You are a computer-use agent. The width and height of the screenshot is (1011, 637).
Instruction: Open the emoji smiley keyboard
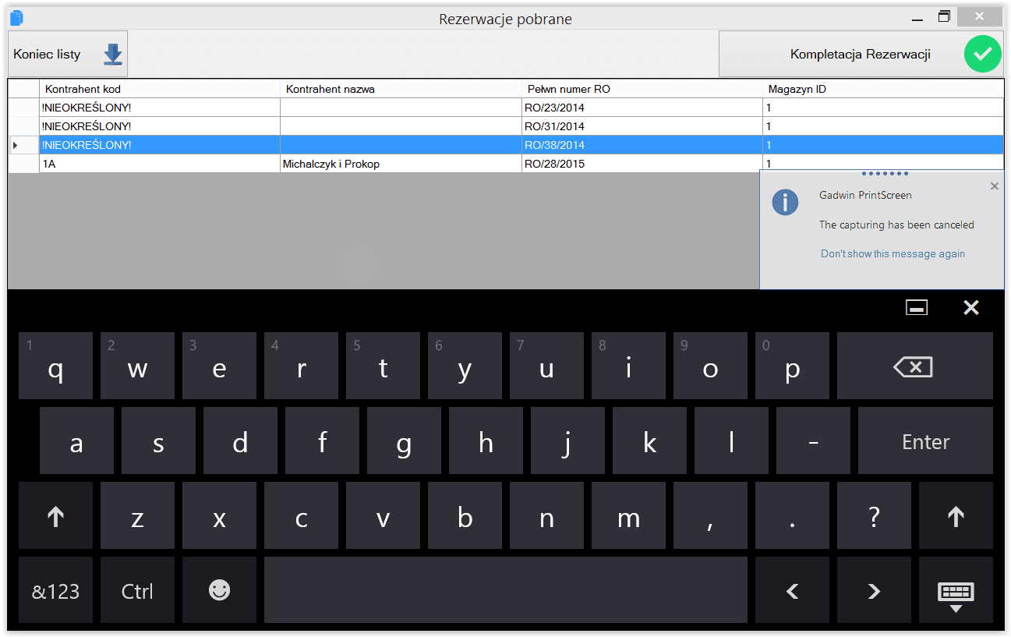click(219, 590)
